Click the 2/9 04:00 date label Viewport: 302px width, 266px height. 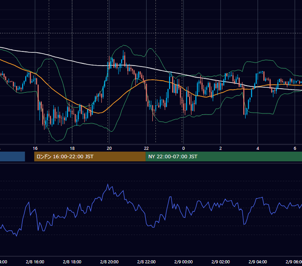point(258,262)
